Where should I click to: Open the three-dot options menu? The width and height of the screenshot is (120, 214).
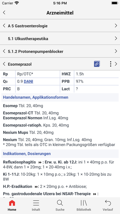111,64
